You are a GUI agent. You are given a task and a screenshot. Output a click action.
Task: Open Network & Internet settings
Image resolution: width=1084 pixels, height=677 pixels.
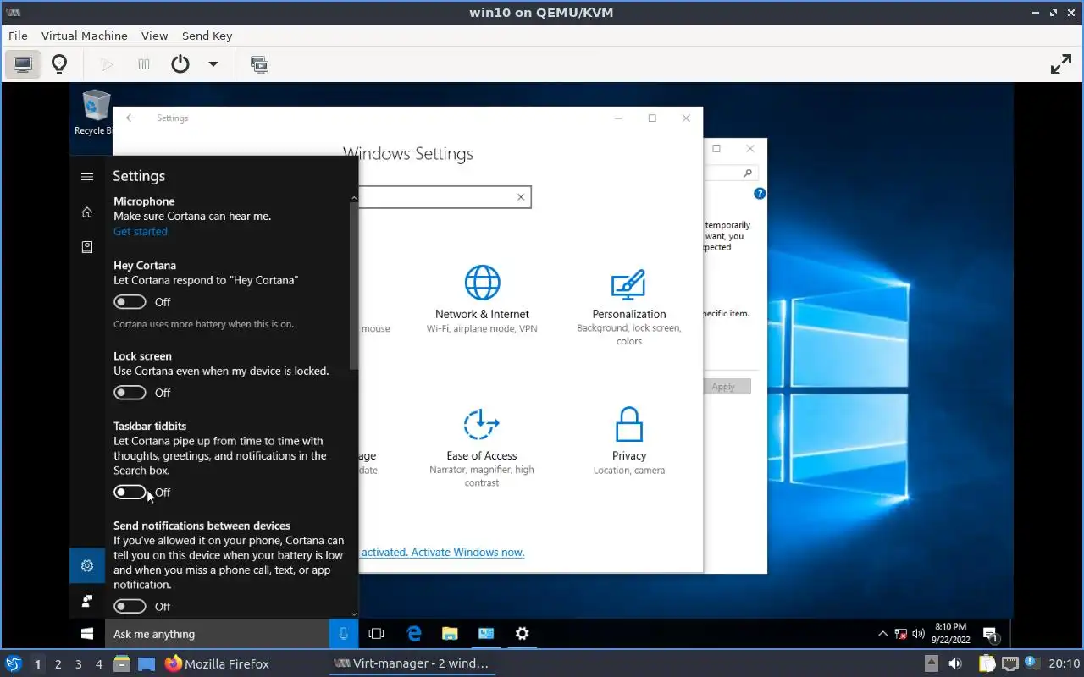(482, 300)
